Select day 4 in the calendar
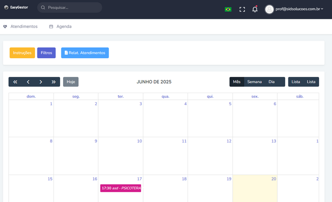 (x=186, y=104)
